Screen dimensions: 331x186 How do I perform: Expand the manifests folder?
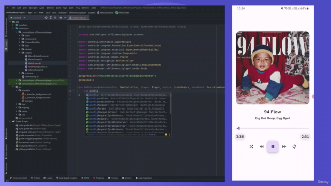point(13,25)
